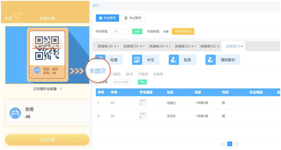
Task: Click the student image placeholder in row 24
Action: [143, 116]
